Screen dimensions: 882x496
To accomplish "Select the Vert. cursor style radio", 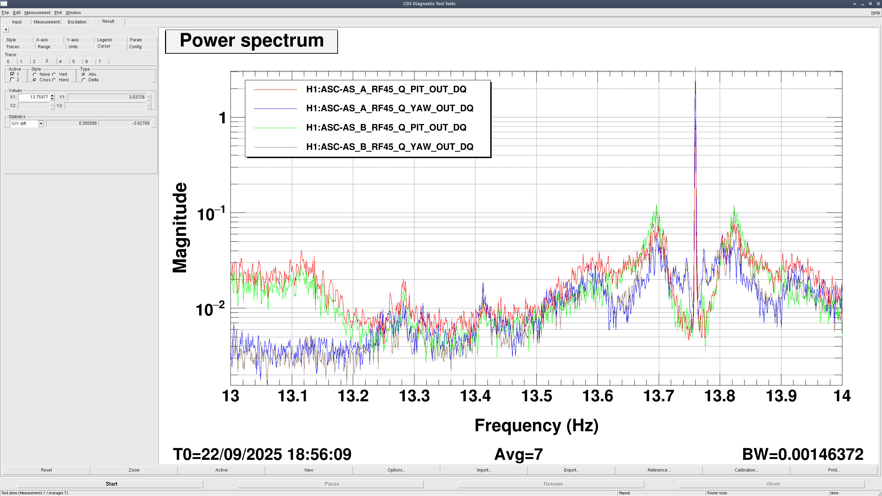I will (54, 74).
